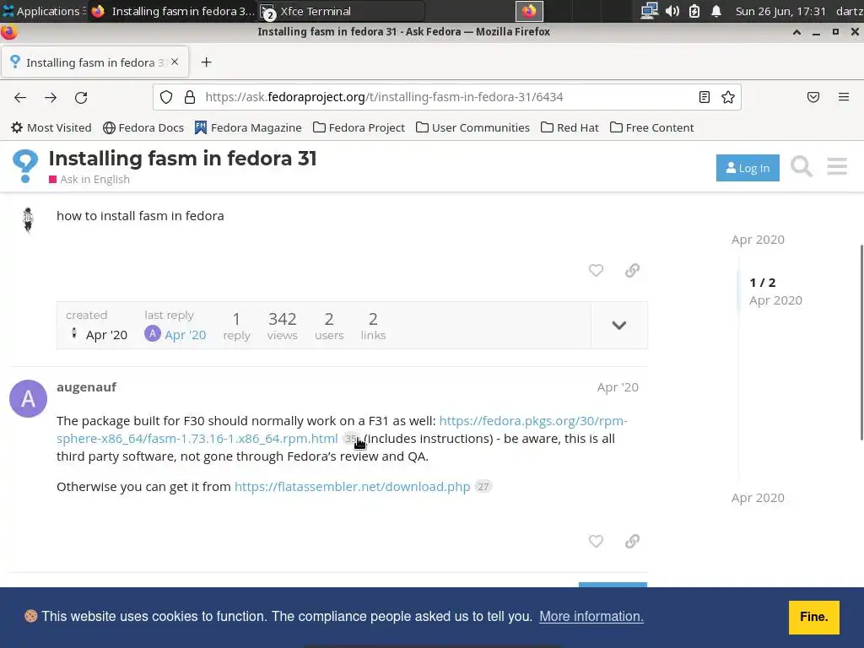Screen dimensions: 864x648
Task: Open volume control in system tray
Action: coord(672,11)
